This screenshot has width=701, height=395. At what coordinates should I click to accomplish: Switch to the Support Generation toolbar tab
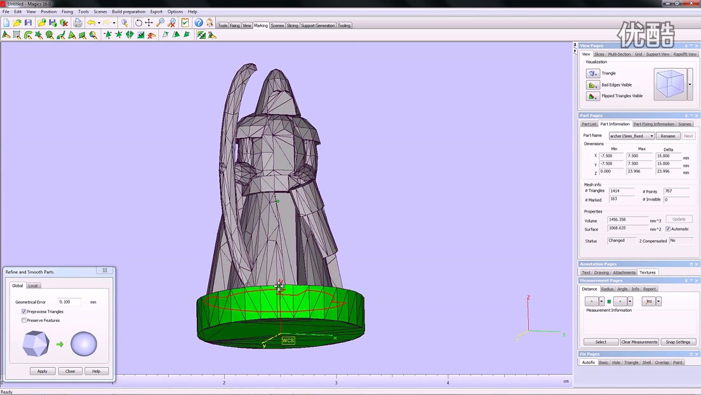pos(317,25)
